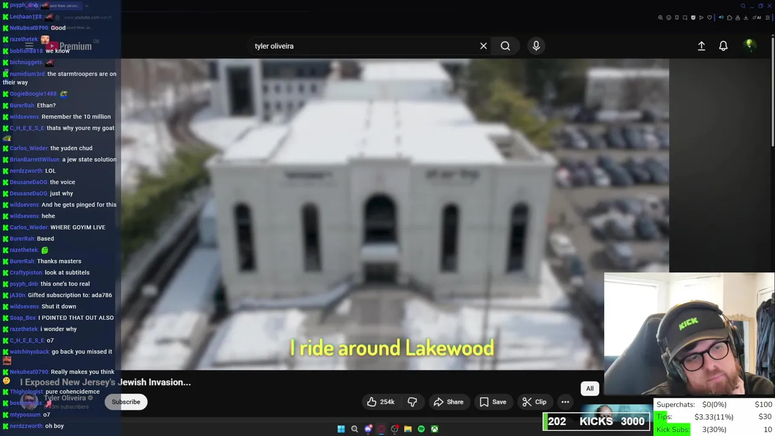
Task: Click the browser emoji face toolbar icon
Action: [668, 18]
